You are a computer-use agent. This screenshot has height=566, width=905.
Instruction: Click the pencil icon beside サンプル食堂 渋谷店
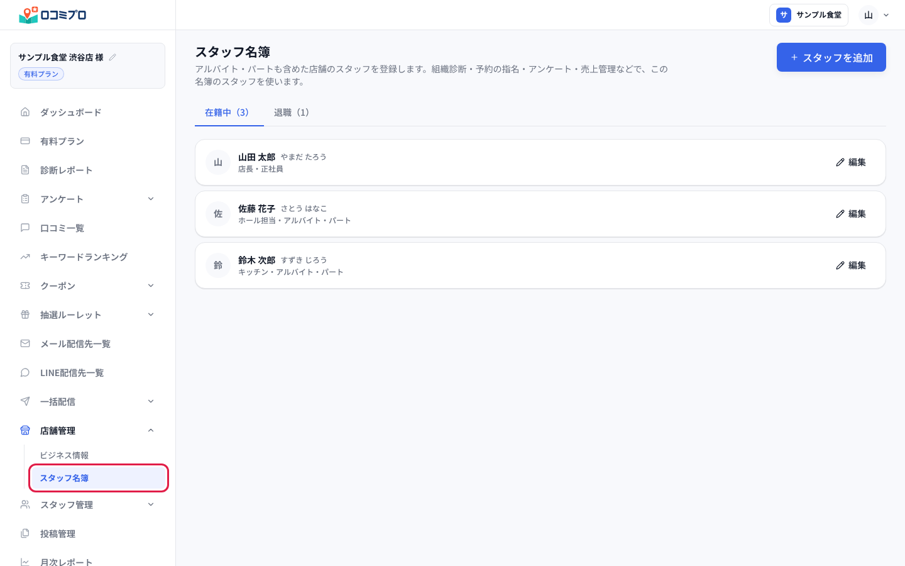112,57
